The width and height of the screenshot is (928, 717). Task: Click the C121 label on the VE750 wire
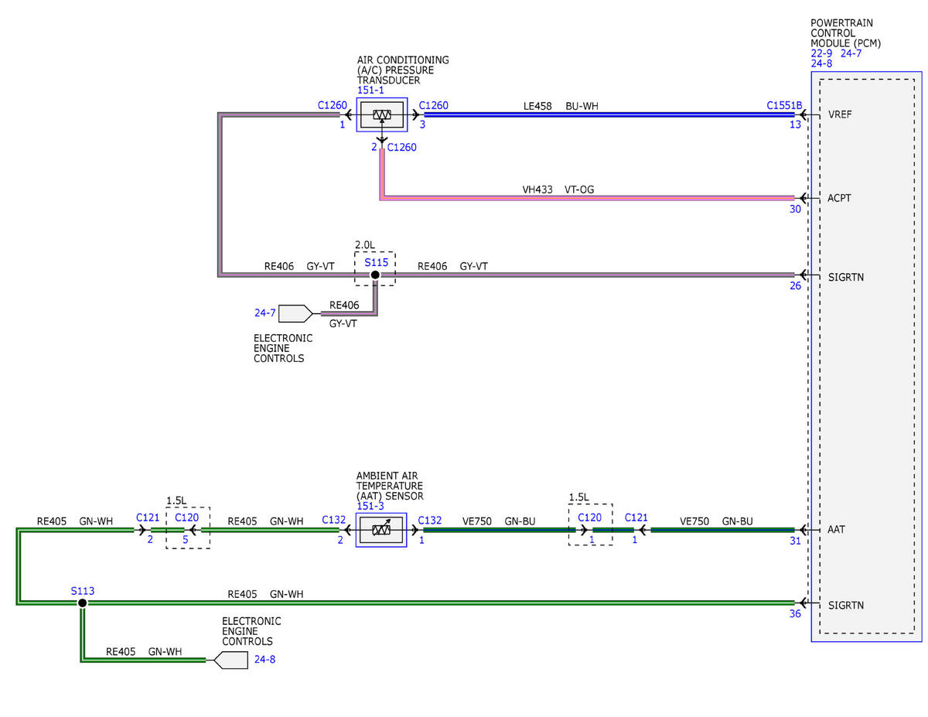pos(636,517)
